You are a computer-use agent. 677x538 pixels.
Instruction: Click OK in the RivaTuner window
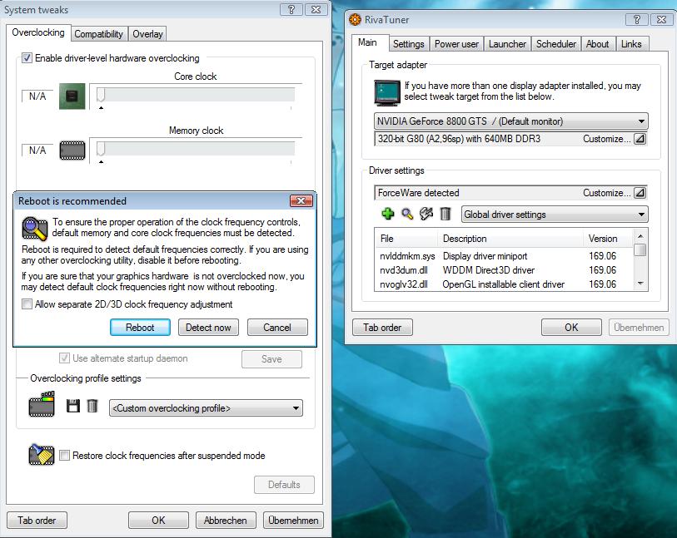(571, 327)
